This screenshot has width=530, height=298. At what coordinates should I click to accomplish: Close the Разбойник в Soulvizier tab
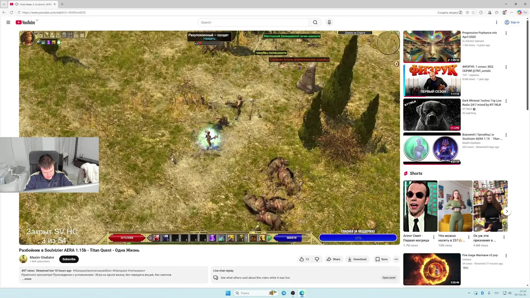pyautogui.click(x=55, y=4)
